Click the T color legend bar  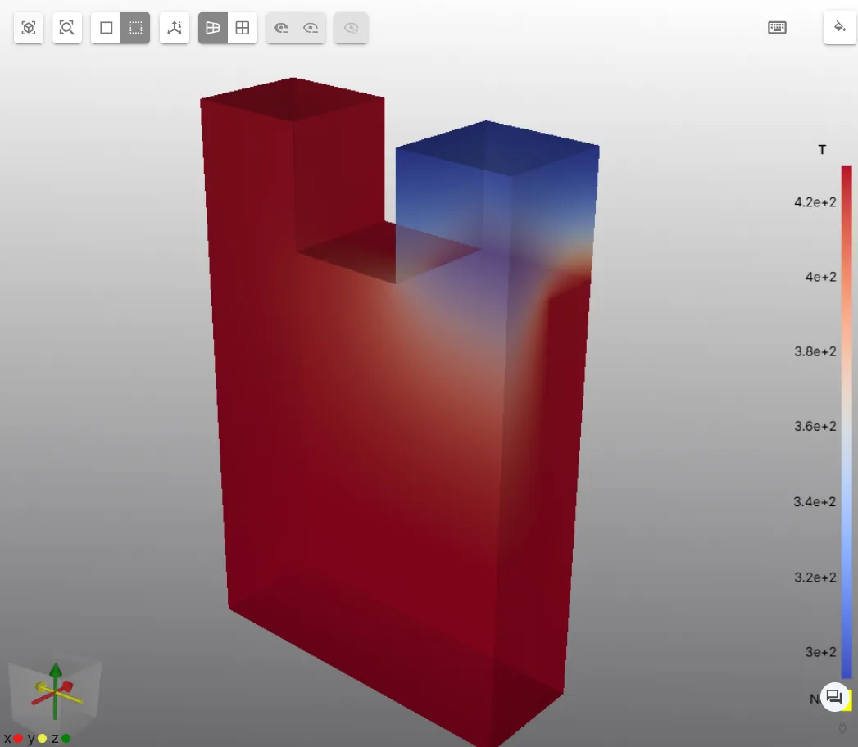(847, 410)
